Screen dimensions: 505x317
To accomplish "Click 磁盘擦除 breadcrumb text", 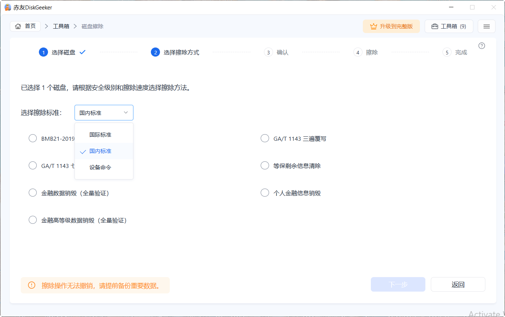I will click(x=92, y=26).
